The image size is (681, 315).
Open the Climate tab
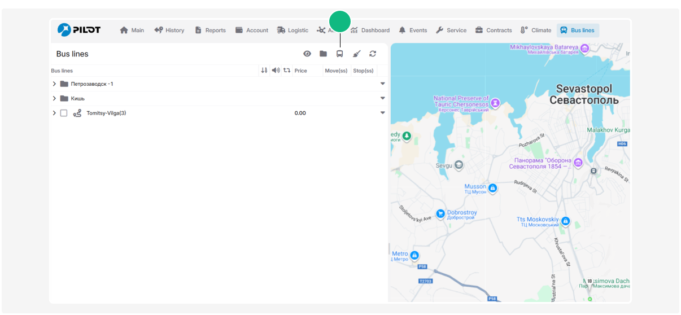pyautogui.click(x=536, y=30)
